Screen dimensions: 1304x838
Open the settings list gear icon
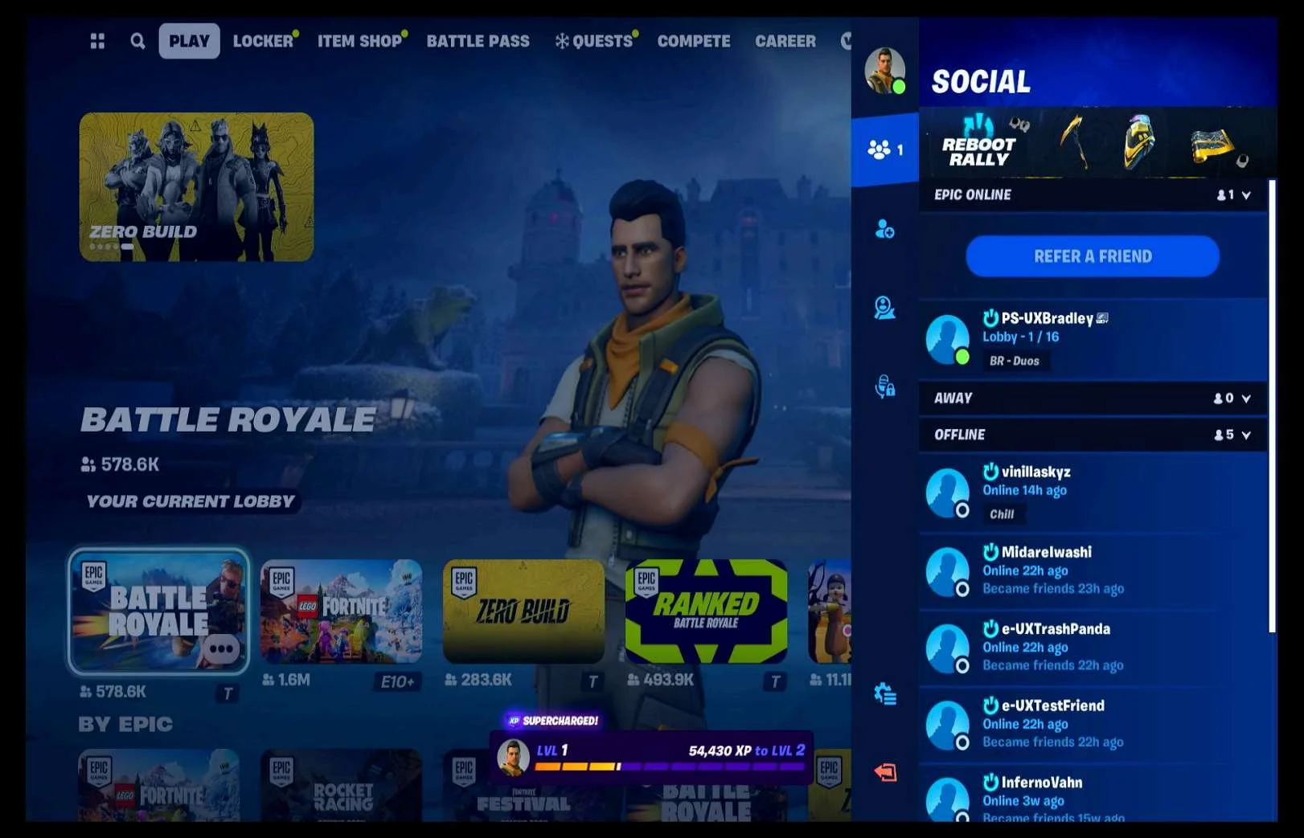[x=884, y=694]
